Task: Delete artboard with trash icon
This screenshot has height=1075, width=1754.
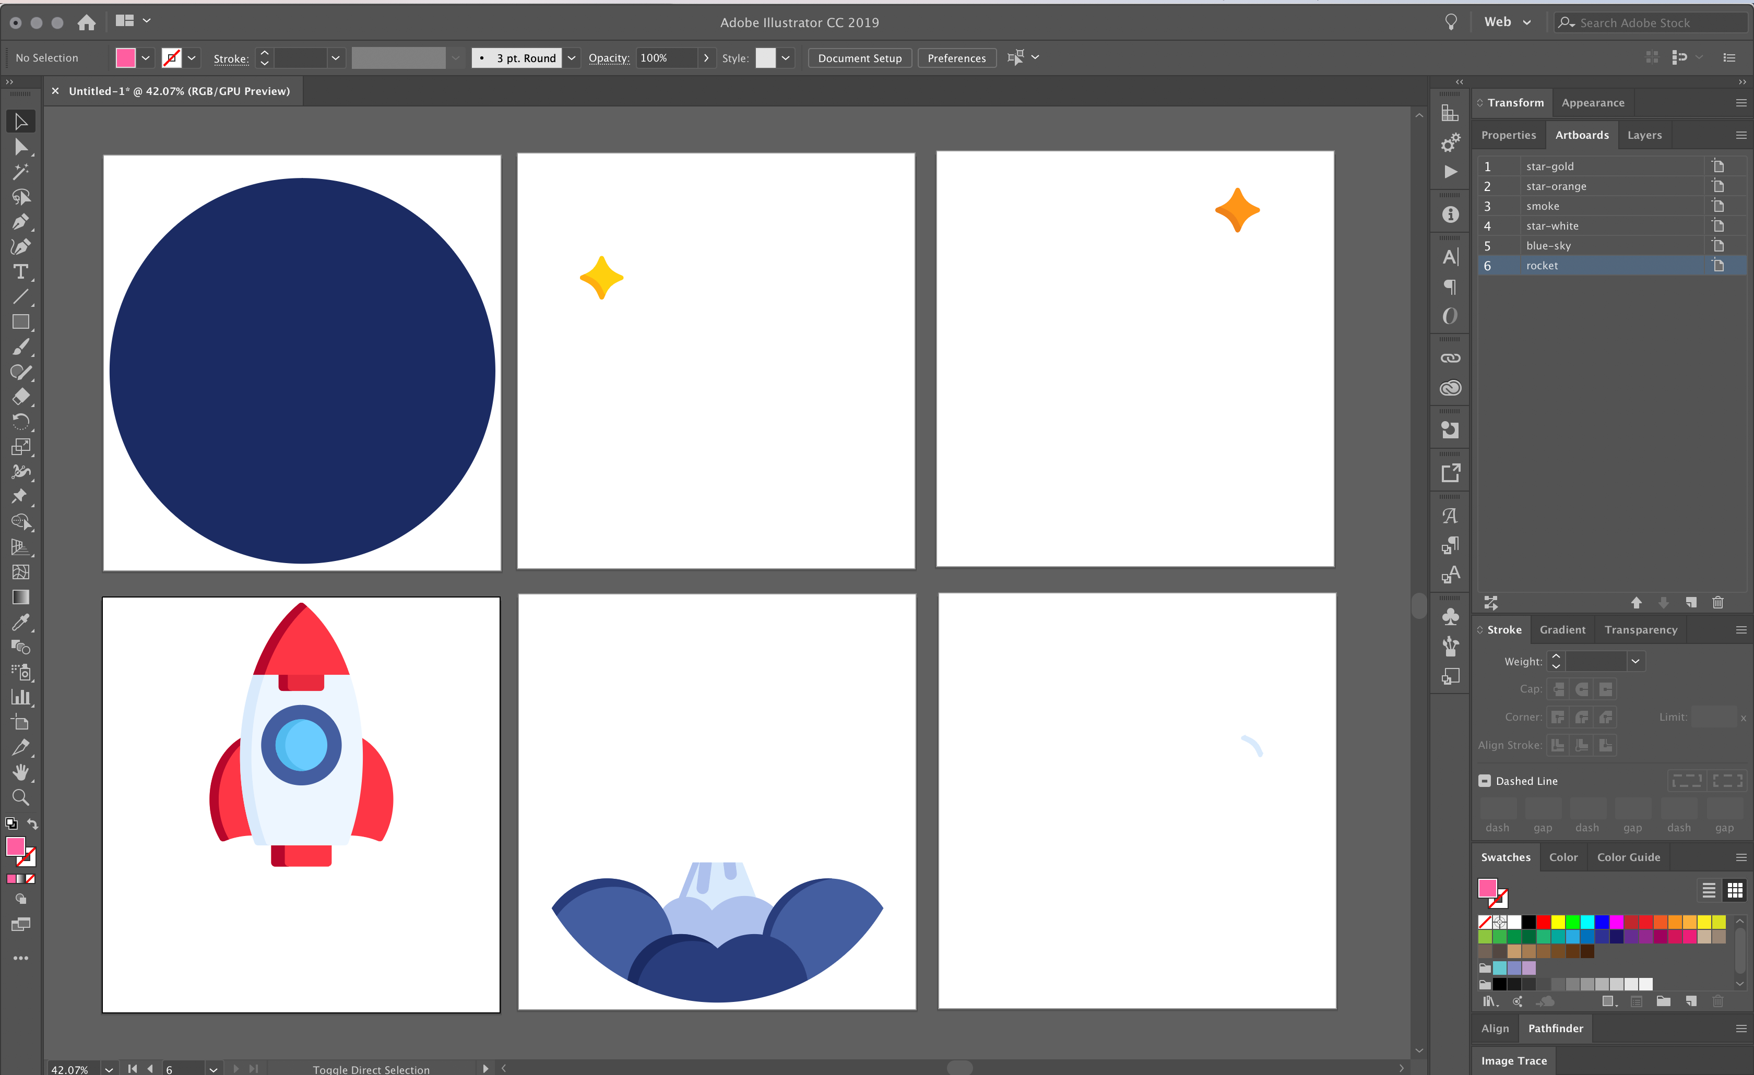Action: point(1717,603)
